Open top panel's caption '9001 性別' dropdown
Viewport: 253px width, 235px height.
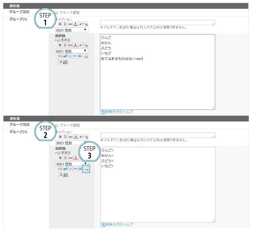point(71,30)
